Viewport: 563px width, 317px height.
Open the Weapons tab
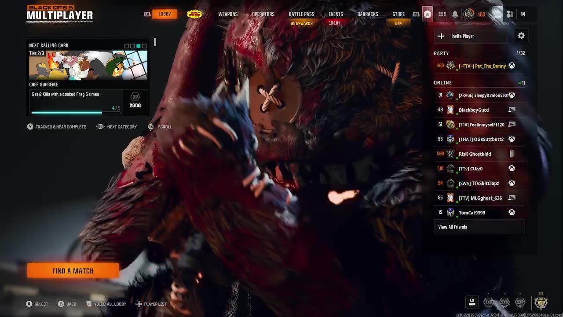click(x=228, y=14)
